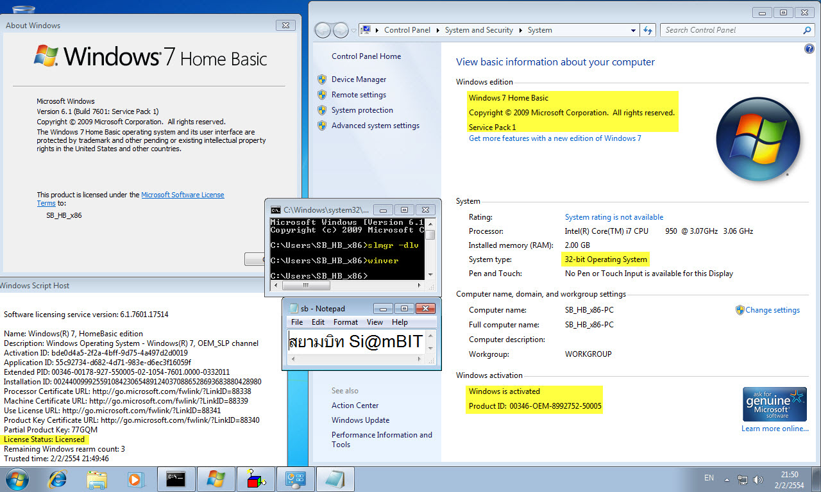Click the Notepad title bar icon
Image resolution: width=821 pixels, height=492 pixels.
(x=294, y=308)
